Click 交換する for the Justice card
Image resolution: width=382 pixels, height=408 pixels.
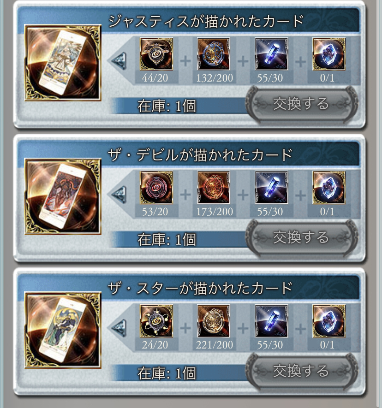[x=302, y=104]
